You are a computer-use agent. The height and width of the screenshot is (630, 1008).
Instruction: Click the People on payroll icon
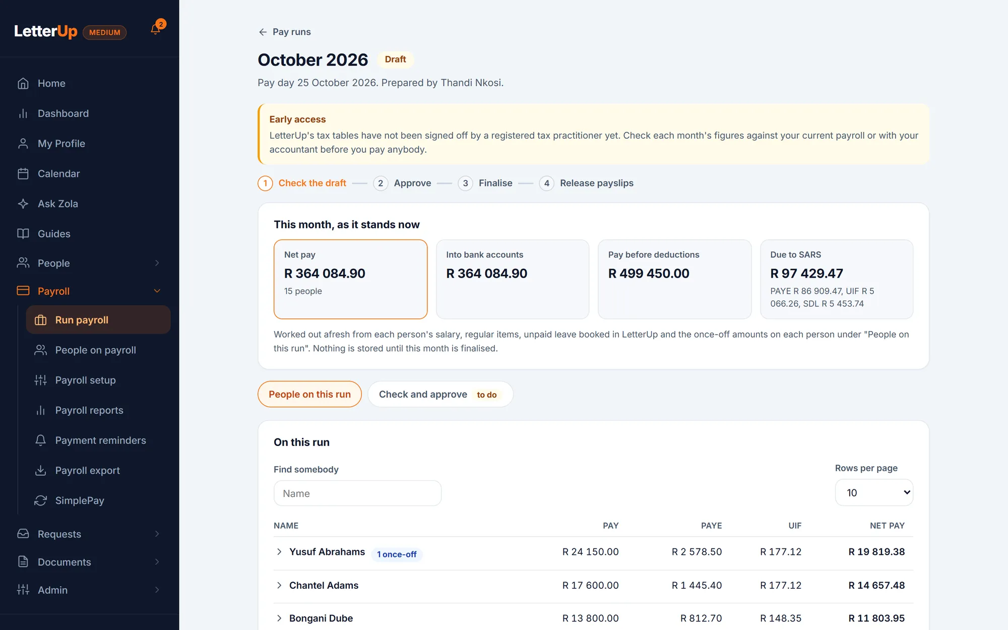point(41,350)
